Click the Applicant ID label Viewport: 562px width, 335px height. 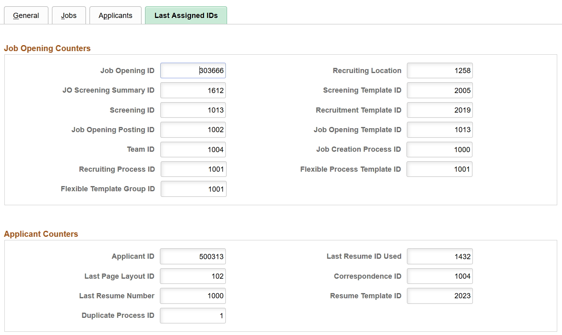coord(133,256)
